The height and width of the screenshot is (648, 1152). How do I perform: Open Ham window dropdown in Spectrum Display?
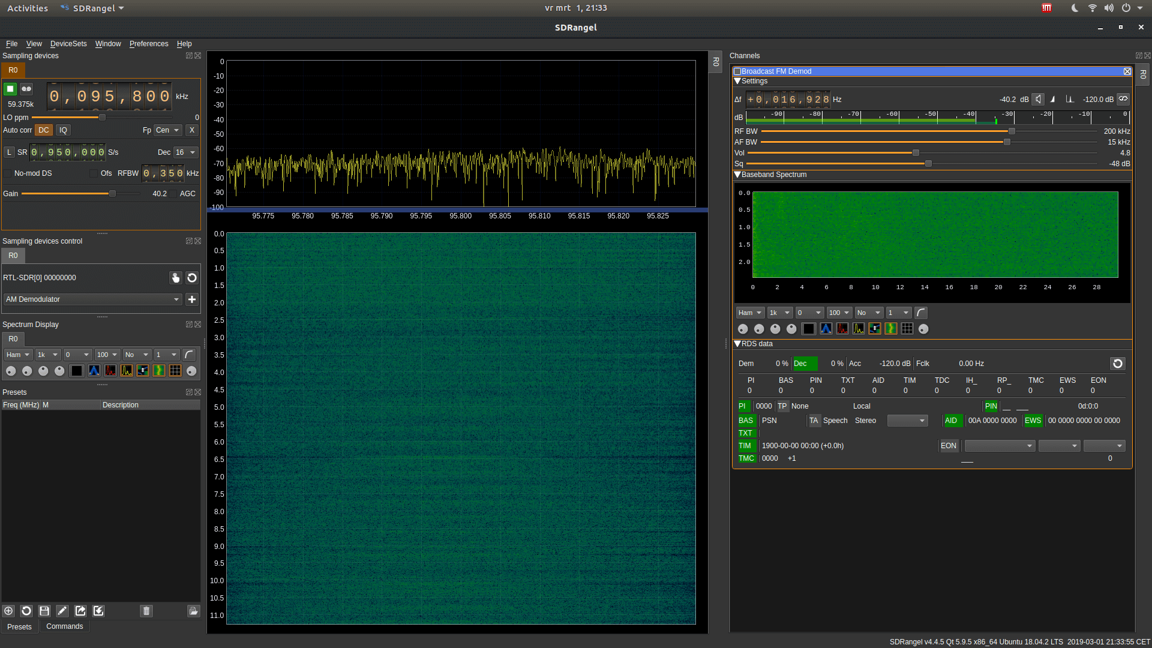[x=18, y=355]
